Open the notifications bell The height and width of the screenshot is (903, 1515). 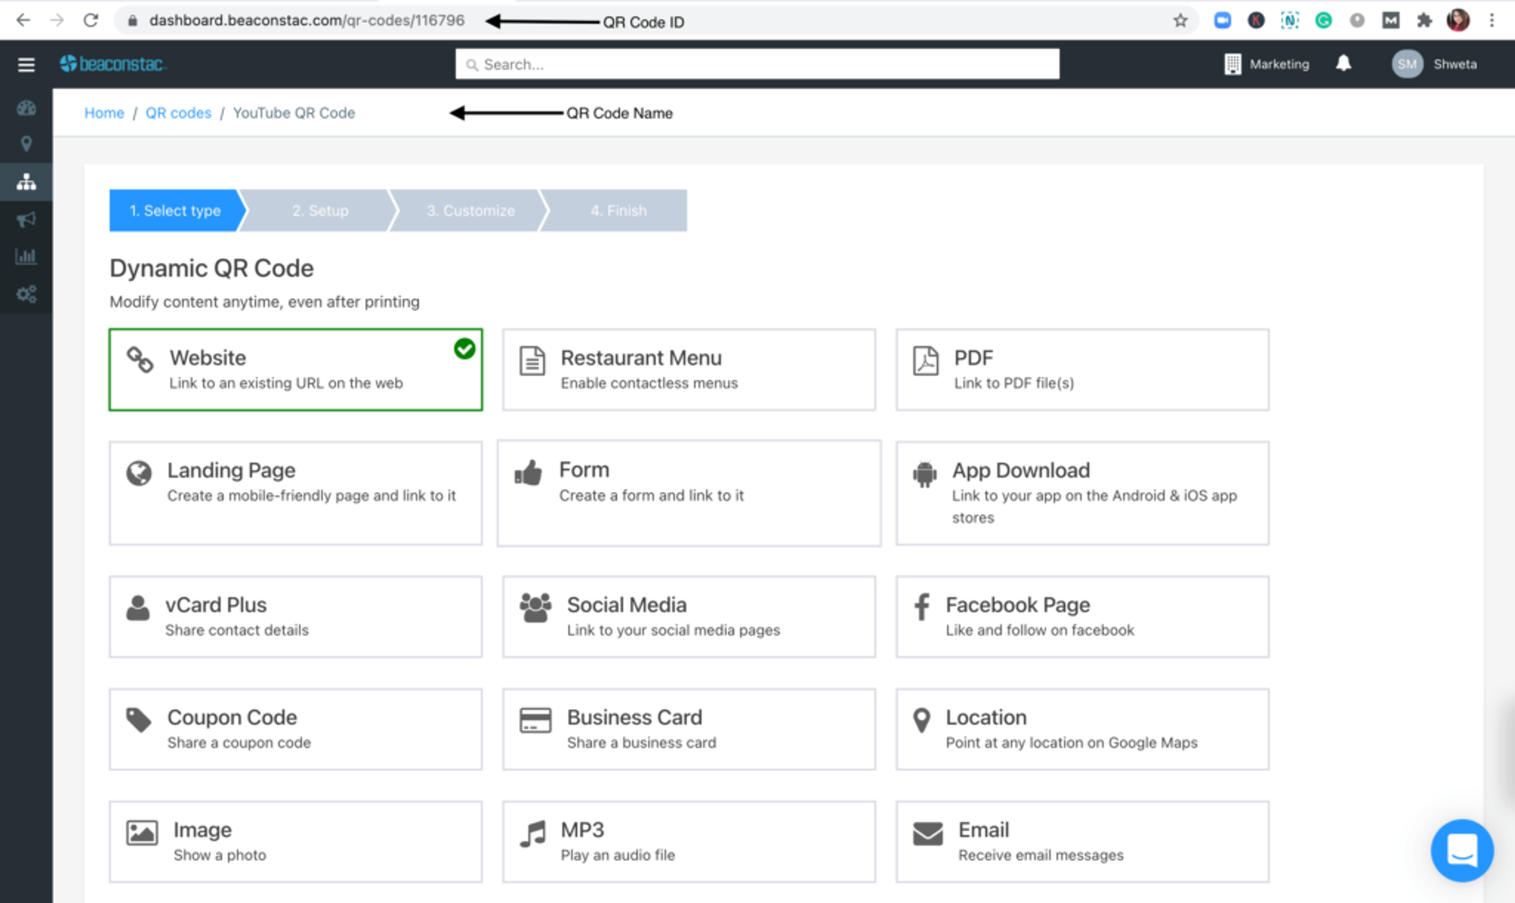[x=1343, y=63]
